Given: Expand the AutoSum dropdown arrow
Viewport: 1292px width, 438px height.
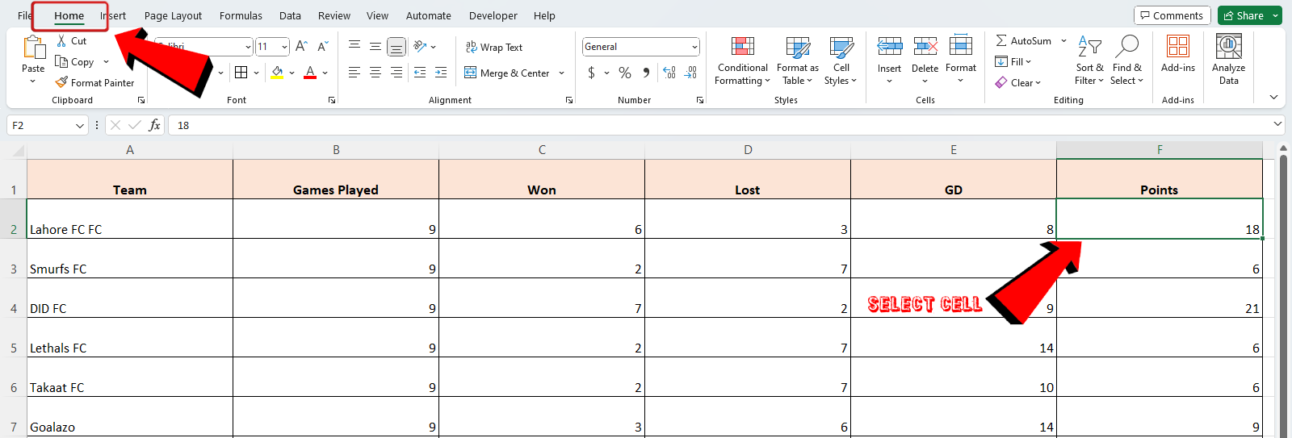Looking at the screenshot, I should (1063, 40).
